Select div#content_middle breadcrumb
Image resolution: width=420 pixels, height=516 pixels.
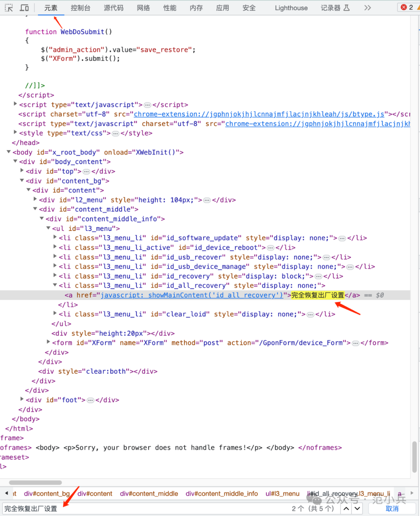pos(149,493)
